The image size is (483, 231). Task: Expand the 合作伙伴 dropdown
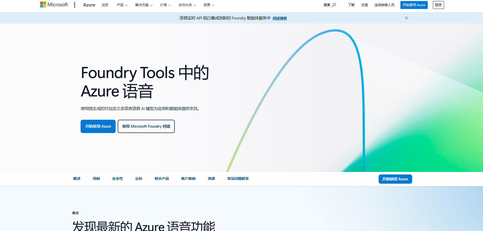pyautogui.click(x=187, y=5)
